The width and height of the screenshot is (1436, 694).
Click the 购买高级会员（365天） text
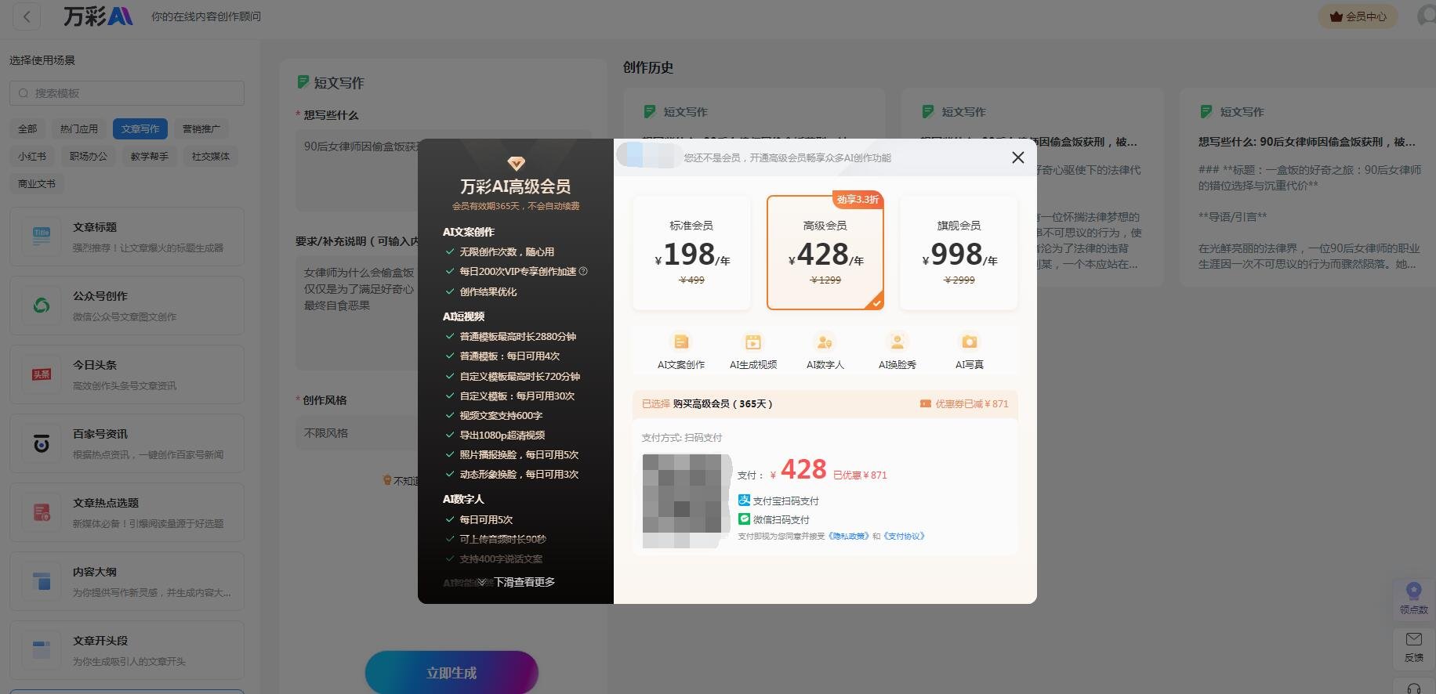pos(723,404)
